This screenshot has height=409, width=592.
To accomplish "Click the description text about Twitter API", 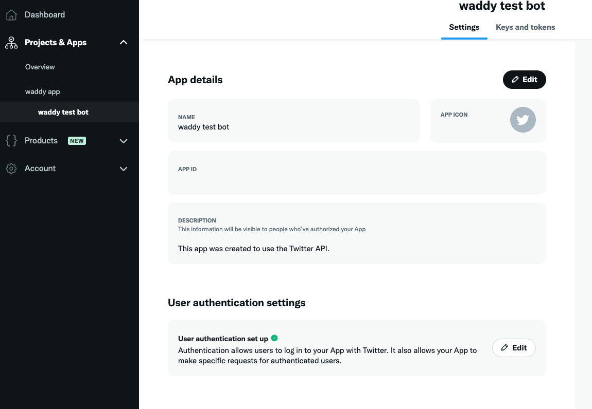I will [x=254, y=249].
